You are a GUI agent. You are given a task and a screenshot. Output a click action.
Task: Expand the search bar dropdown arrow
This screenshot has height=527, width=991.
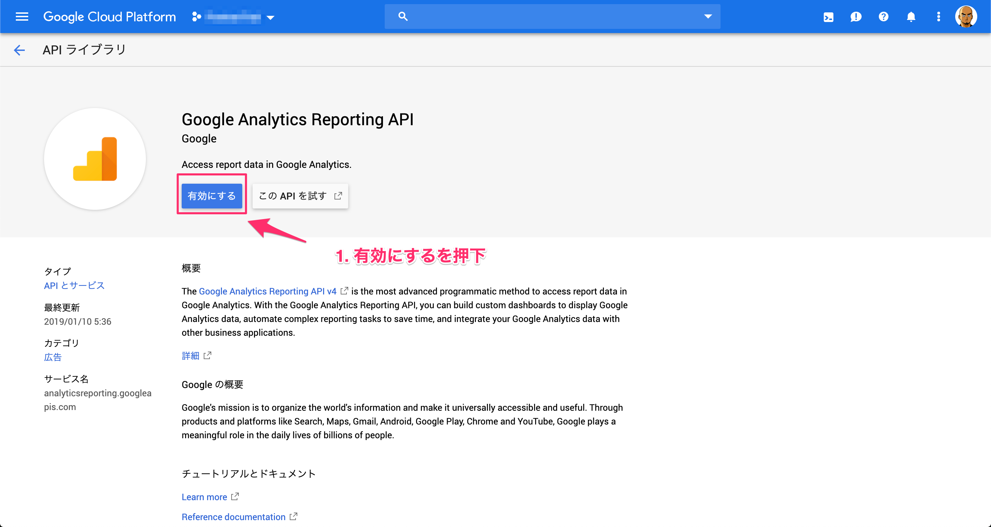pyautogui.click(x=708, y=17)
